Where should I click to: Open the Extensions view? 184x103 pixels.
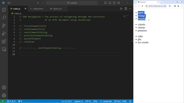pos(4,41)
